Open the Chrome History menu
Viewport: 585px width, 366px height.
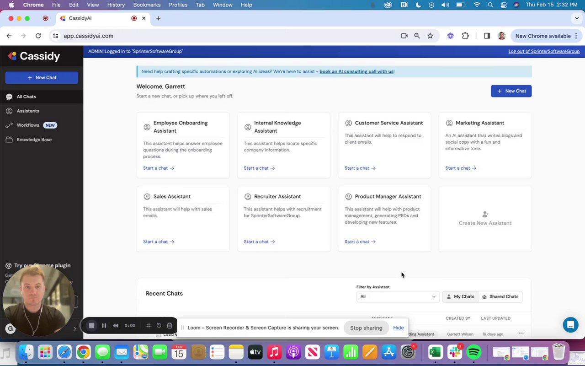116,5
